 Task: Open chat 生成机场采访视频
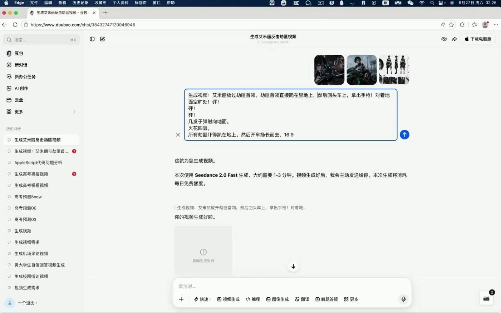[41, 254]
